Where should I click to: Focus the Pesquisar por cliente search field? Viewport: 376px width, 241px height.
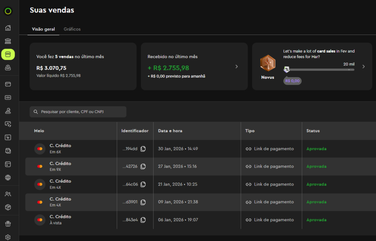(78, 112)
